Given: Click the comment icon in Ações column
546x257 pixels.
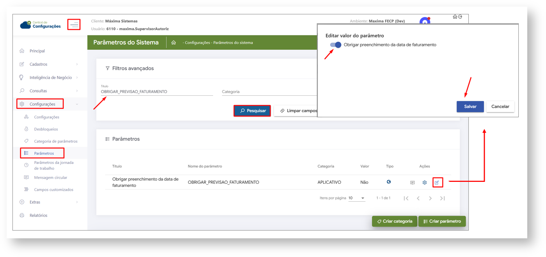Looking at the screenshot, I should pyautogui.click(x=413, y=182).
